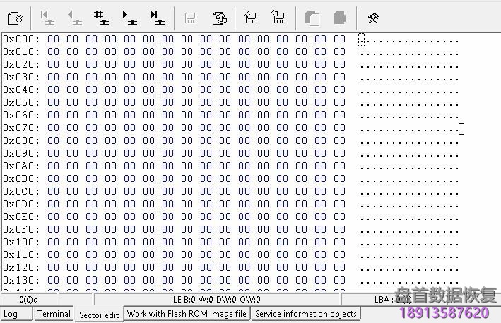Click the paste icon in toolbar

(339, 17)
